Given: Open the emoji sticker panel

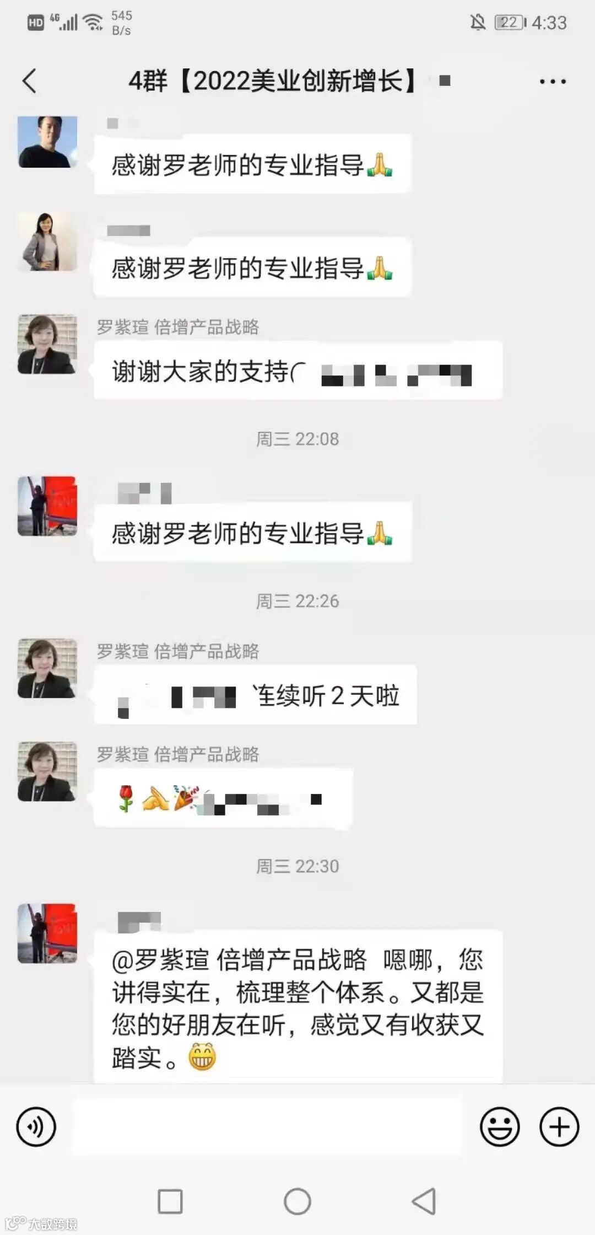Looking at the screenshot, I should (500, 1126).
